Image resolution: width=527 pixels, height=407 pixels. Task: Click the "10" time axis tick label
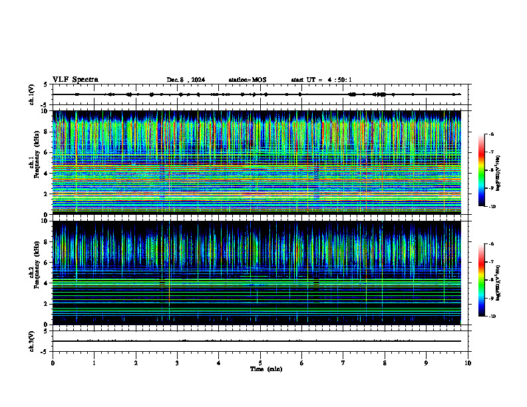click(468, 363)
